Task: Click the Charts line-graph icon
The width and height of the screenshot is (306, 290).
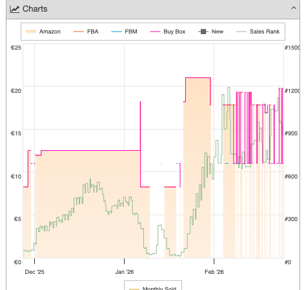Action: coord(15,9)
